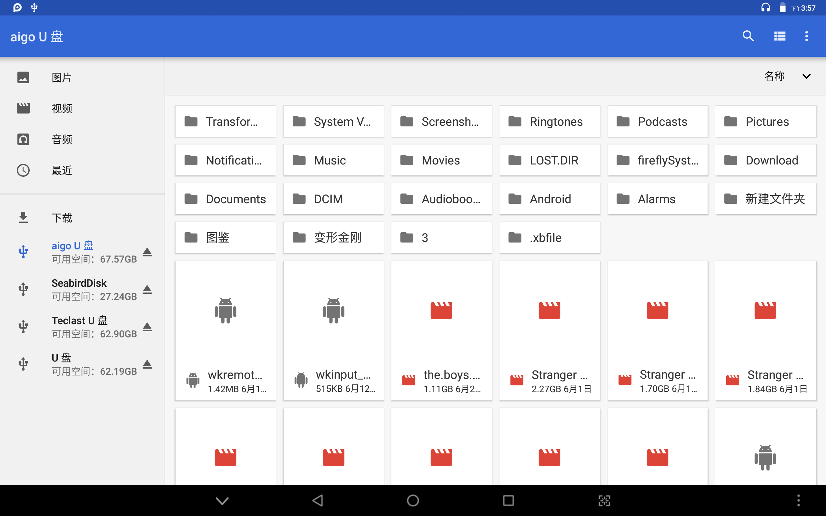826x516 pixels.
Task: Open the Transfor... folder
Action: 225,122
